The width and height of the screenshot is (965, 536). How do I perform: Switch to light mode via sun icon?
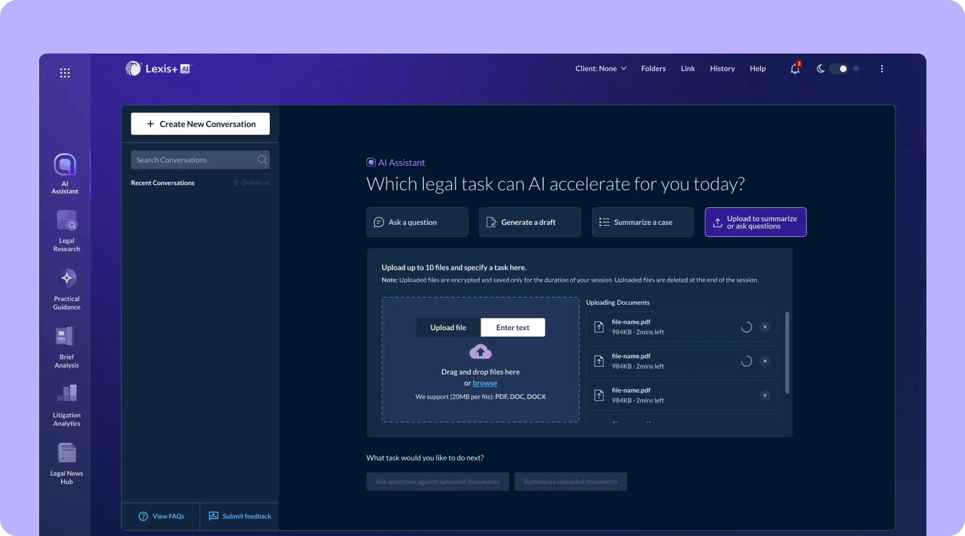tap(856, 69)
